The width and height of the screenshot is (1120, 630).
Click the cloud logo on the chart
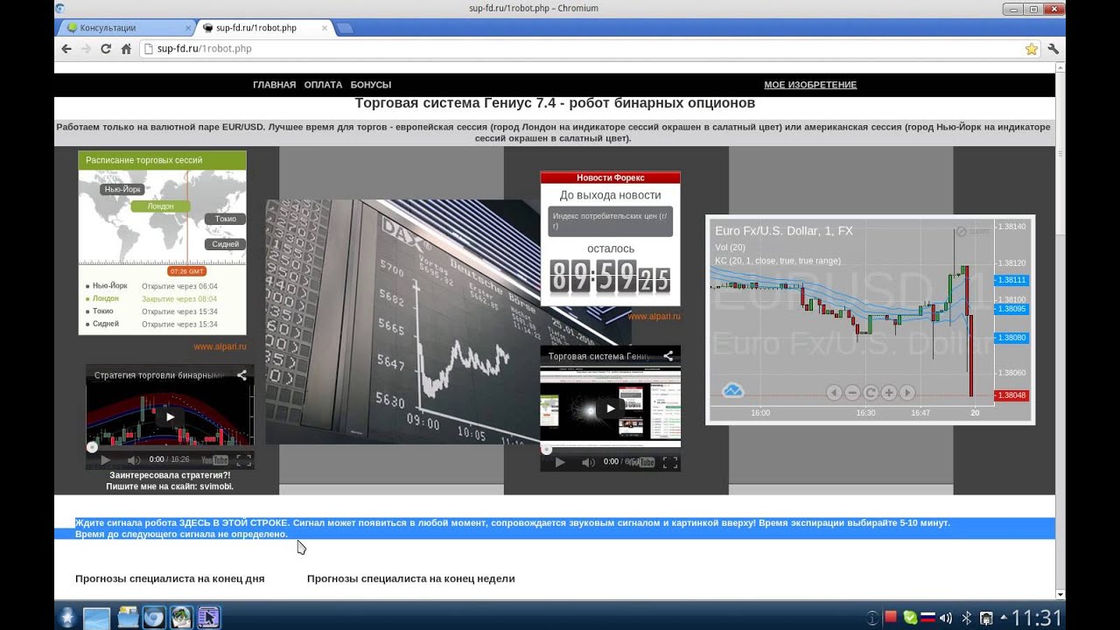click(732, 390)
